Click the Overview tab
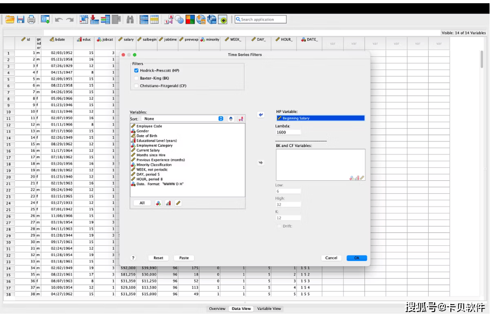Screen dimensions: 496x318 217,309
